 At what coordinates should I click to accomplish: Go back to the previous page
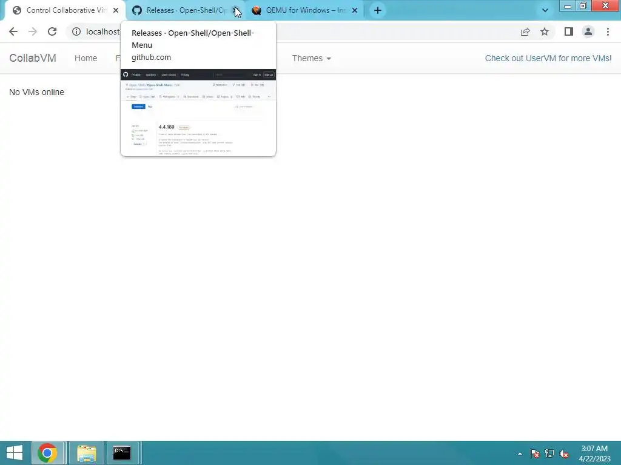(x=13, y=31)
